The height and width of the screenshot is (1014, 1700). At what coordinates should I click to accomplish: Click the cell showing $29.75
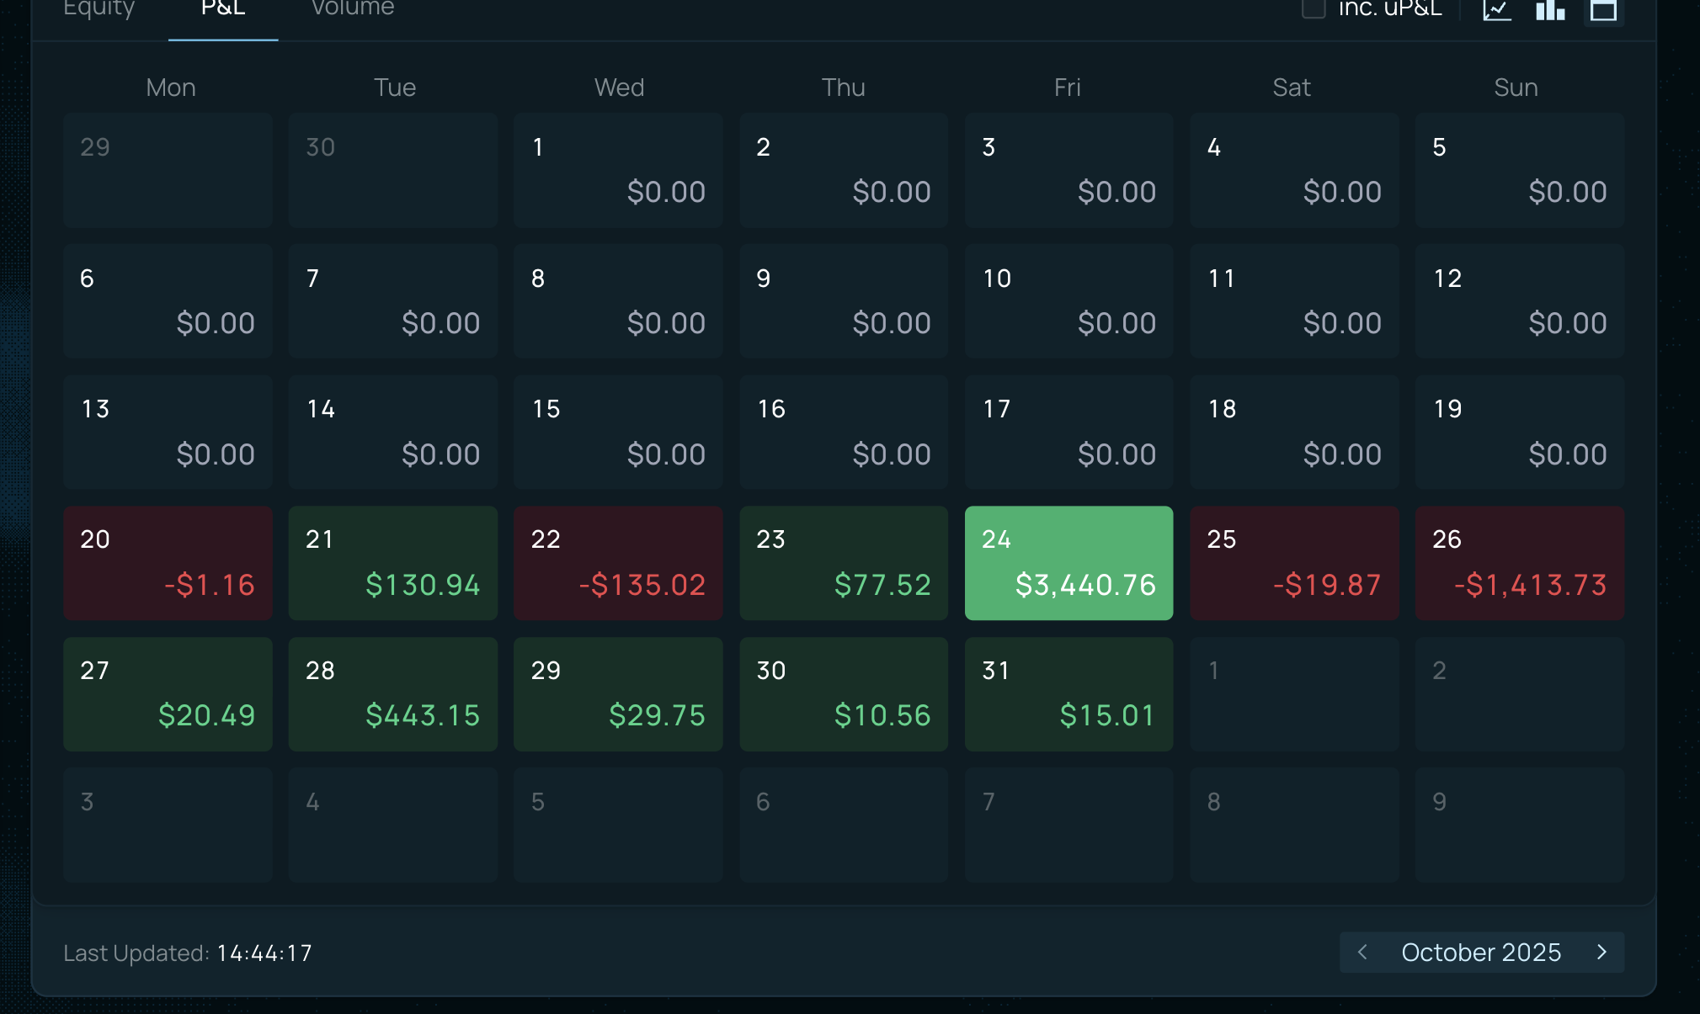[618, 694]
